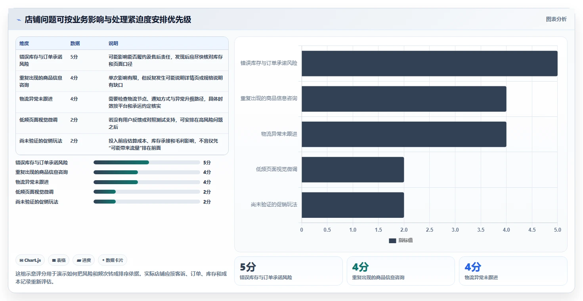
Task: Click the chart y-axis label 尚未验证的促销玩法
Action: pyautogui.click(x=274, y=205)
